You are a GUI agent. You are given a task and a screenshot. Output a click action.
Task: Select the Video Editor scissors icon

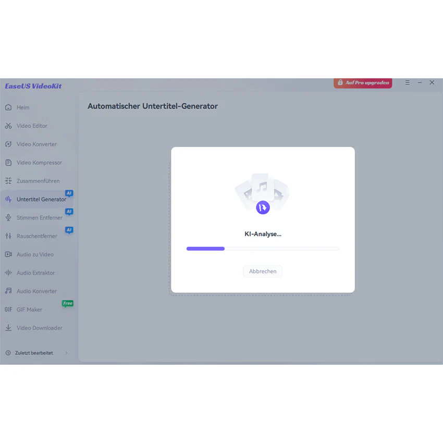8,126
